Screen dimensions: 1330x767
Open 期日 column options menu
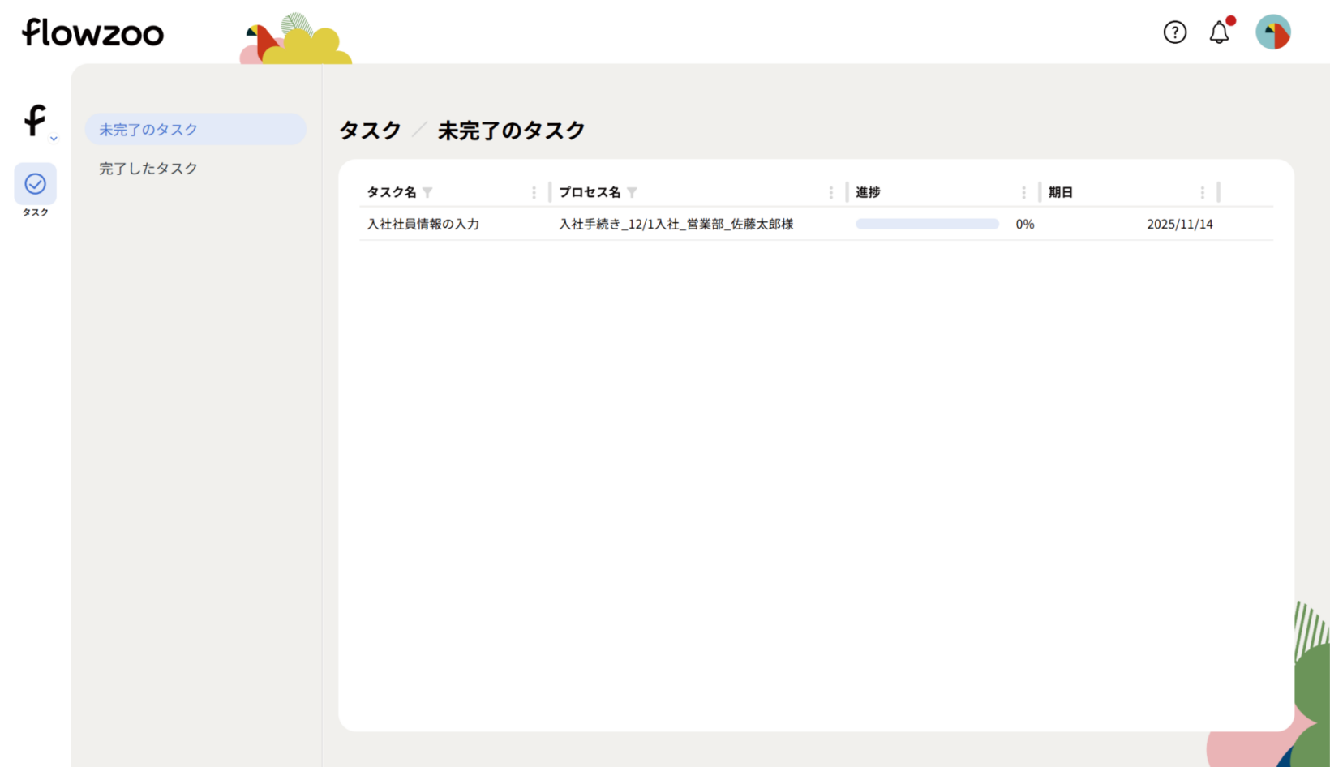1202,192
